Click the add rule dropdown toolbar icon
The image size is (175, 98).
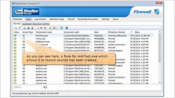point(16,28)
